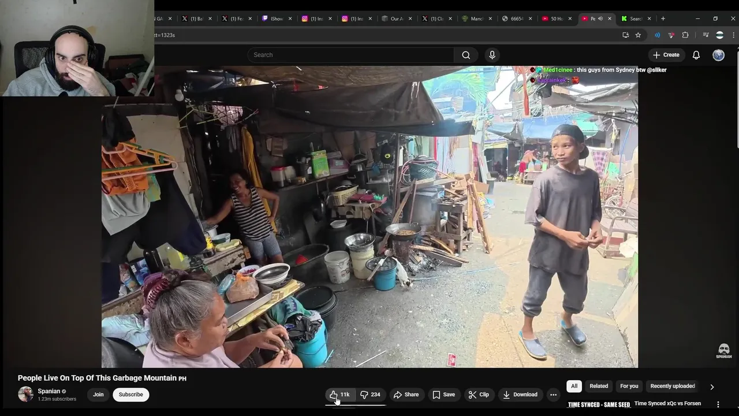Close the 50 Ho... tab
739x416 pixels.
tap(570, 18)
